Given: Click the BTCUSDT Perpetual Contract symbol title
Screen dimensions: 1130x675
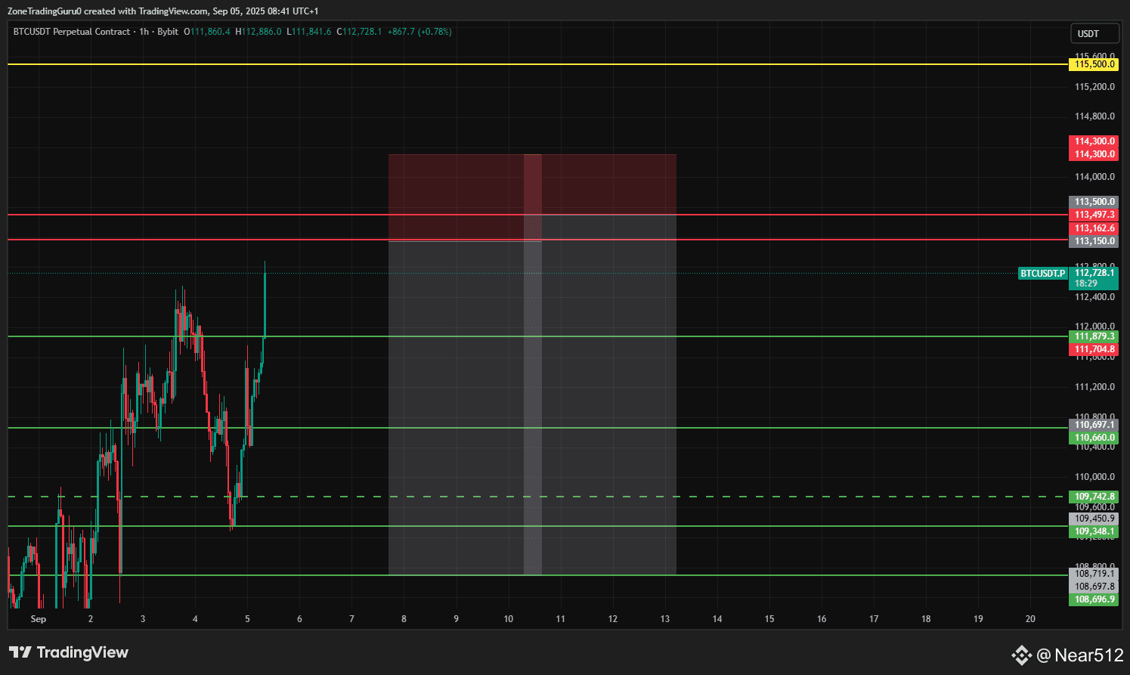Looking at the screenshot, I should click(72, 32).
